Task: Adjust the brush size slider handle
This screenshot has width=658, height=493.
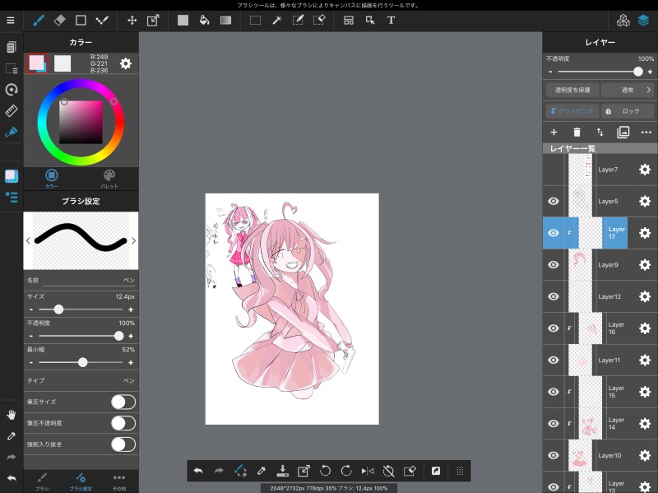Action: (58, 309)
